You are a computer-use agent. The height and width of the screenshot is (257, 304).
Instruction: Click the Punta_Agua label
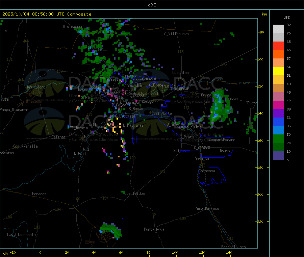click(x=154, y=229)
